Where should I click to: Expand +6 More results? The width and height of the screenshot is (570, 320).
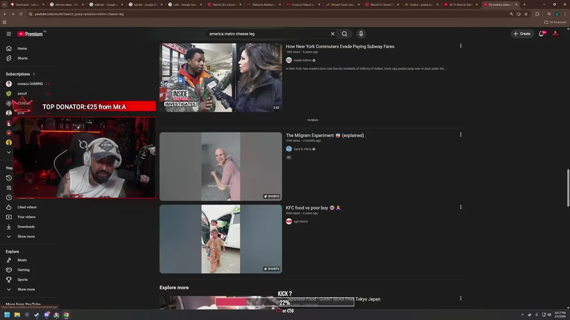click(x=313, y=120)
